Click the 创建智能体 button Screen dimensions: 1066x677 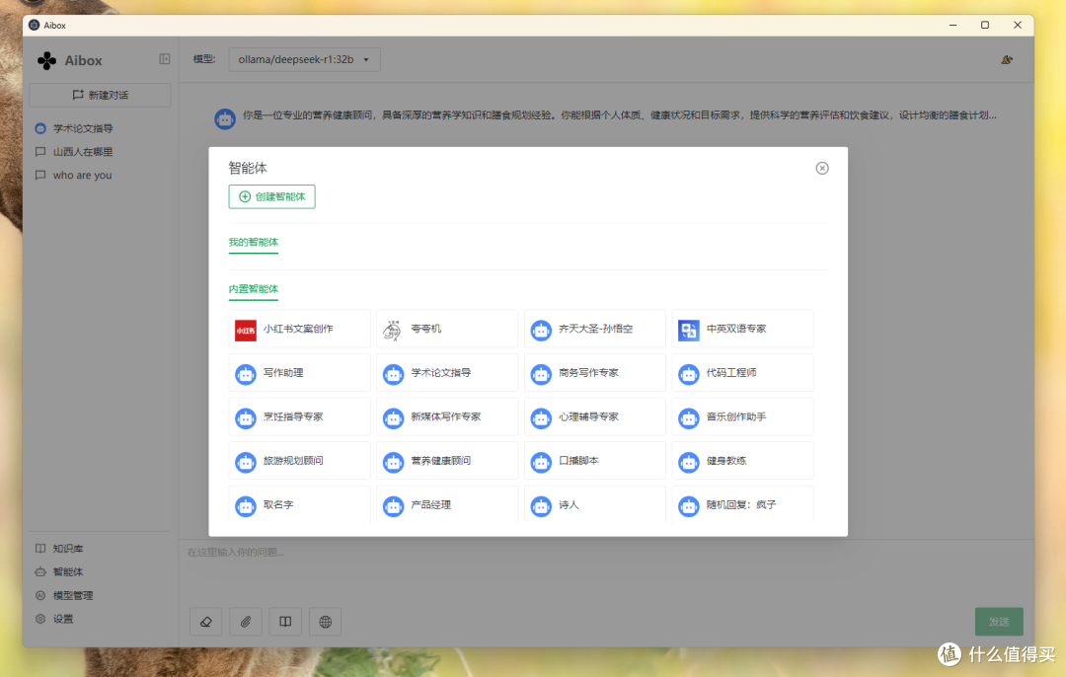tap(272, 196)
